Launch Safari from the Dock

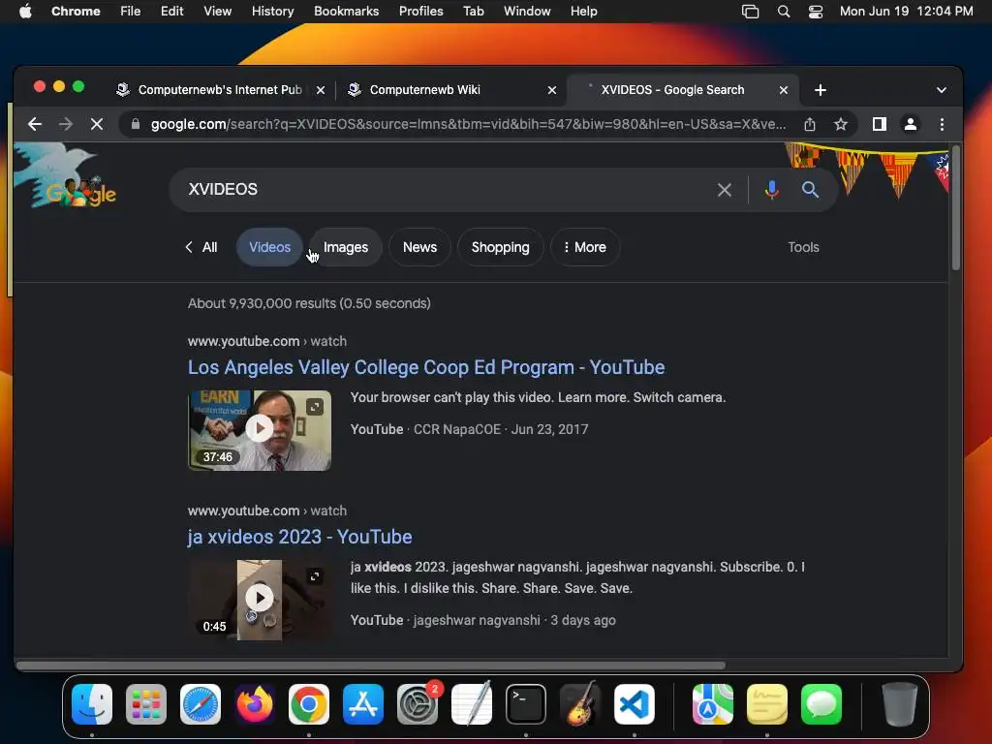[201, 703]
